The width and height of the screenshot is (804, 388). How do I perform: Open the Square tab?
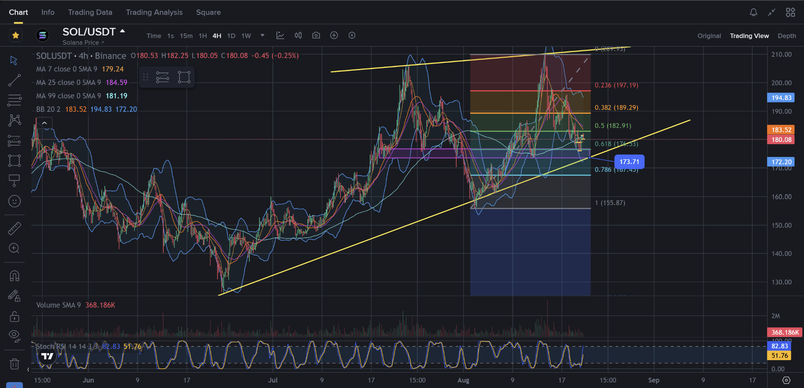click(208, 12)
